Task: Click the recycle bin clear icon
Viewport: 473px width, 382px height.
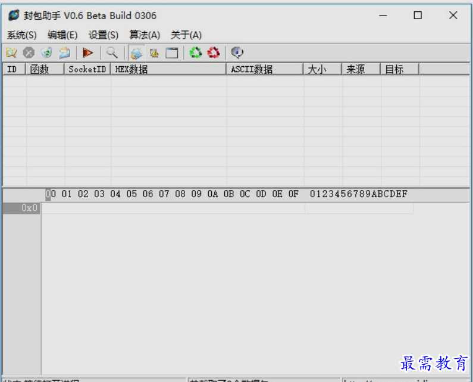Action: (x=47, y=53)
